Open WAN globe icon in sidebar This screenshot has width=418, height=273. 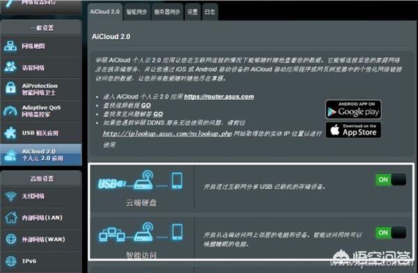point(11,239)
